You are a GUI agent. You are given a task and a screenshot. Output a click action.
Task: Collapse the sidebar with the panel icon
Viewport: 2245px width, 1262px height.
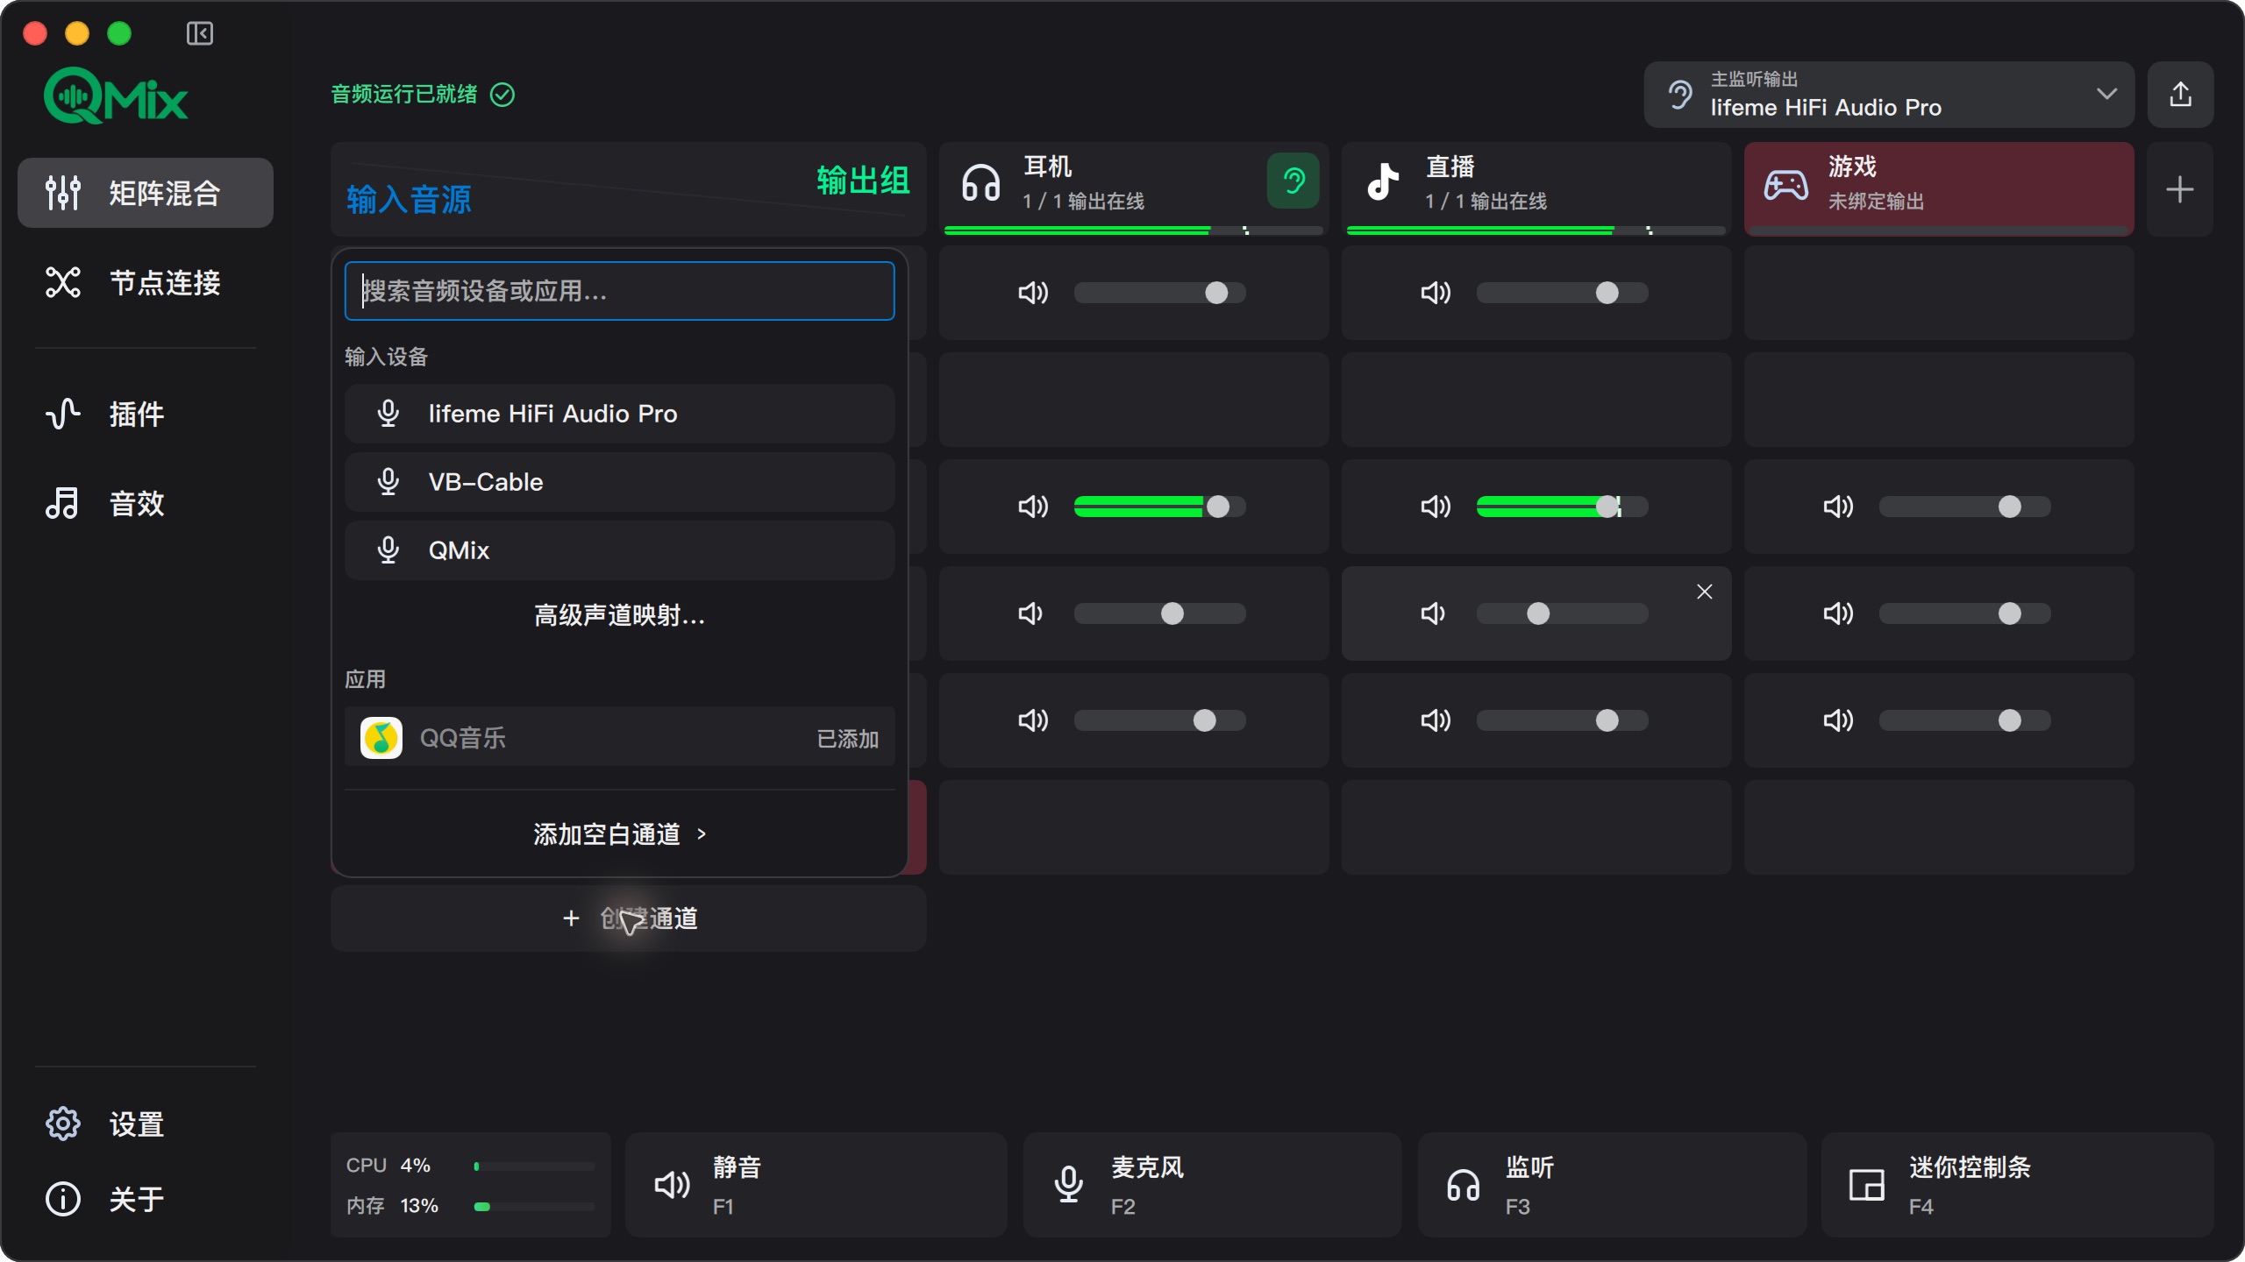200,33
